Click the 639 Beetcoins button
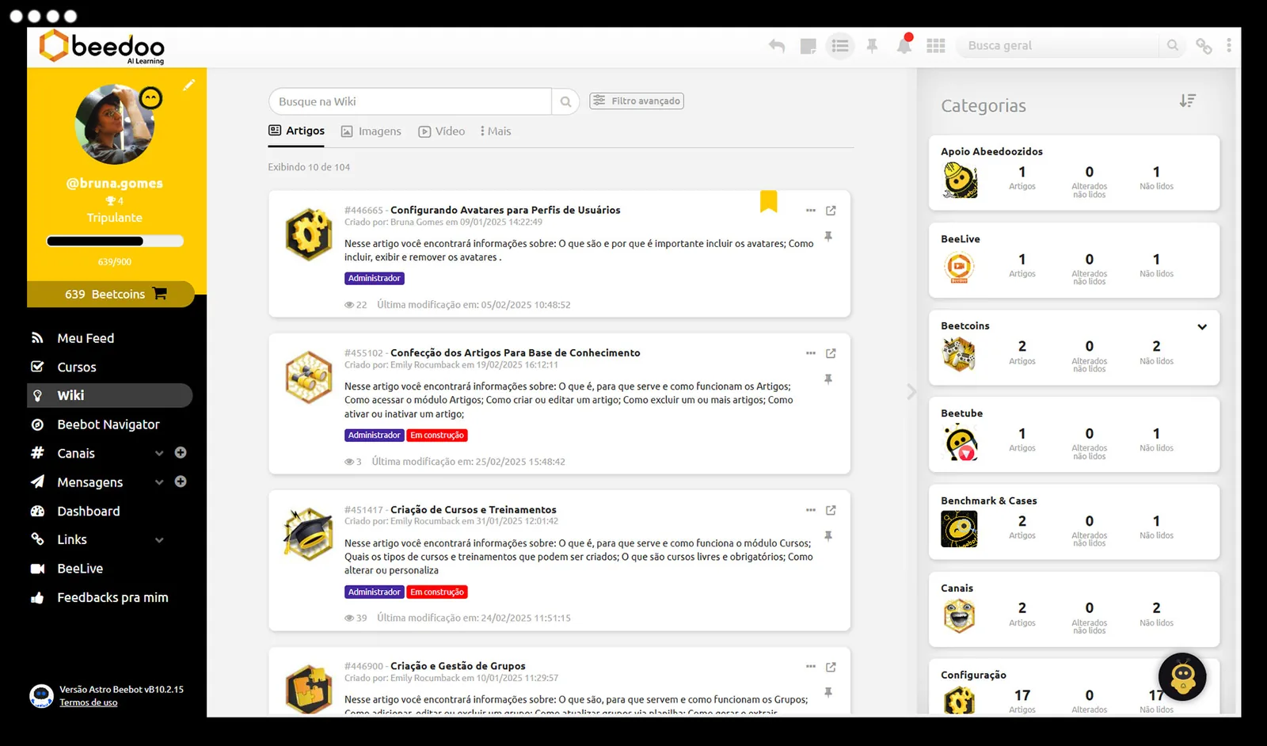Viewport: 1267px width, 746px height. [111, 294]
